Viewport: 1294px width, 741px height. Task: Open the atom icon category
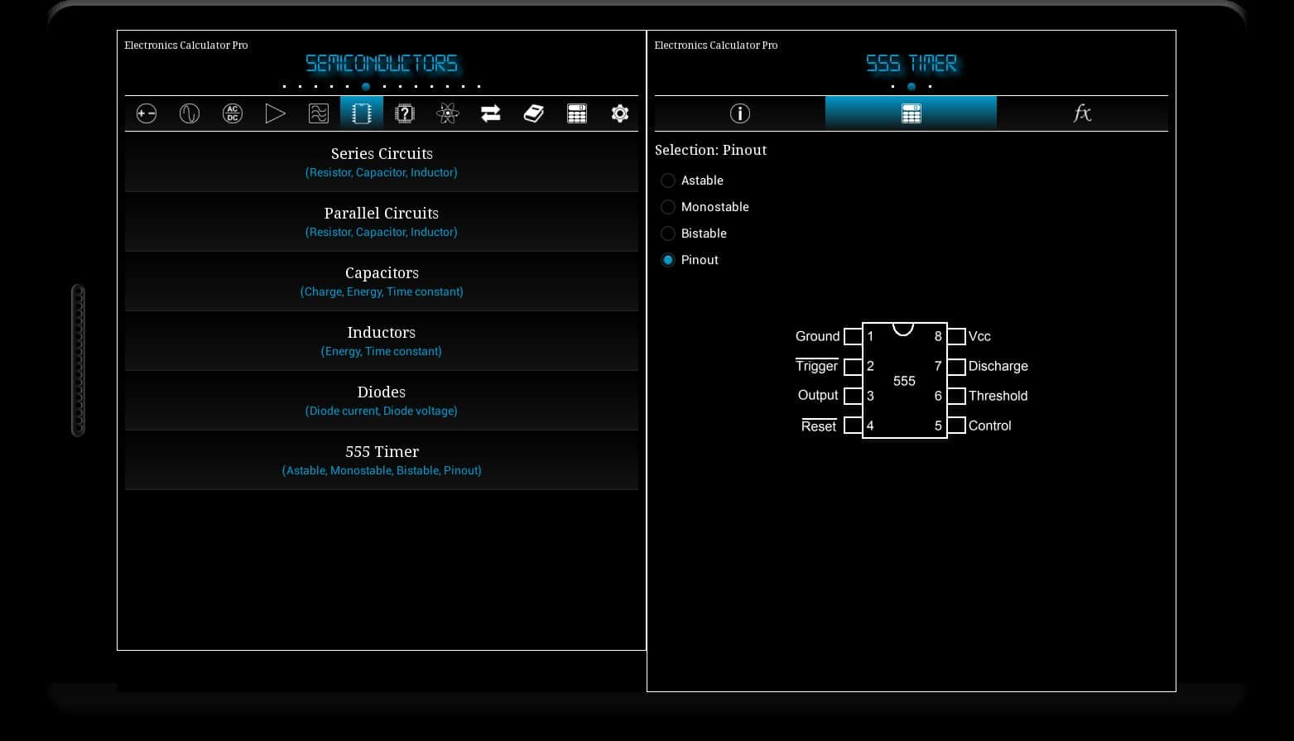coord(448,113)
